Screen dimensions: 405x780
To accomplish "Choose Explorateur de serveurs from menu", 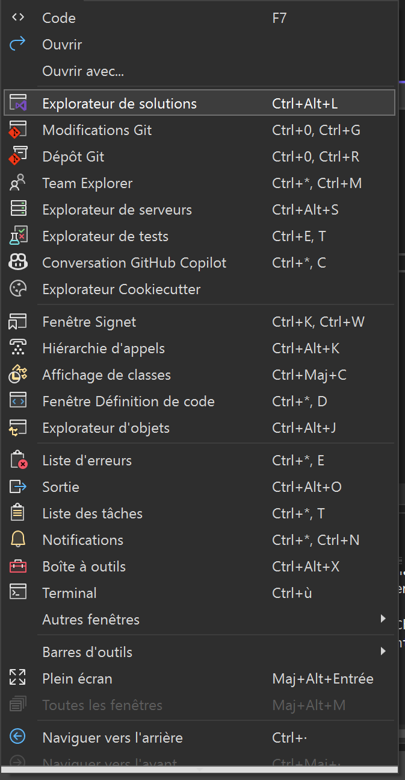I will pos(117,210).
